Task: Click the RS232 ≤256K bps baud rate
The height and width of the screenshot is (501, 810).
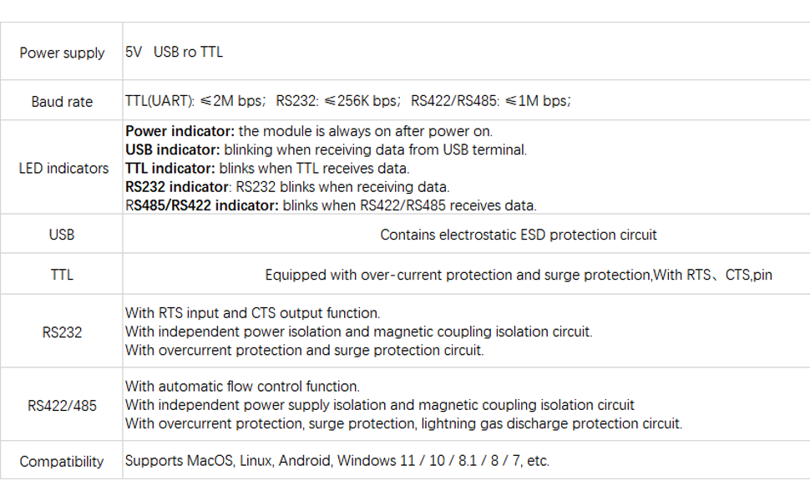Action: pyautogui.click(x=338, y=100)
